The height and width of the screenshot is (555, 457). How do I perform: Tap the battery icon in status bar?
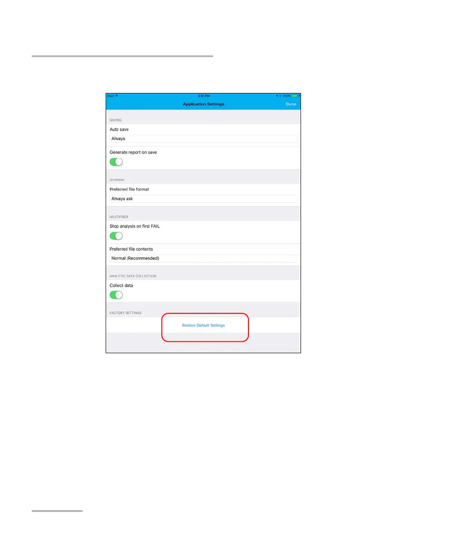tap(295, 96)
